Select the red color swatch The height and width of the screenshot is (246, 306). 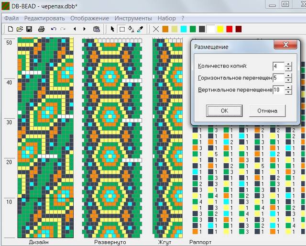click(229, 29)
